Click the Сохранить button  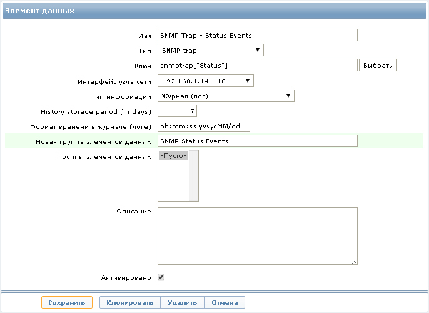tap(67, 302)
